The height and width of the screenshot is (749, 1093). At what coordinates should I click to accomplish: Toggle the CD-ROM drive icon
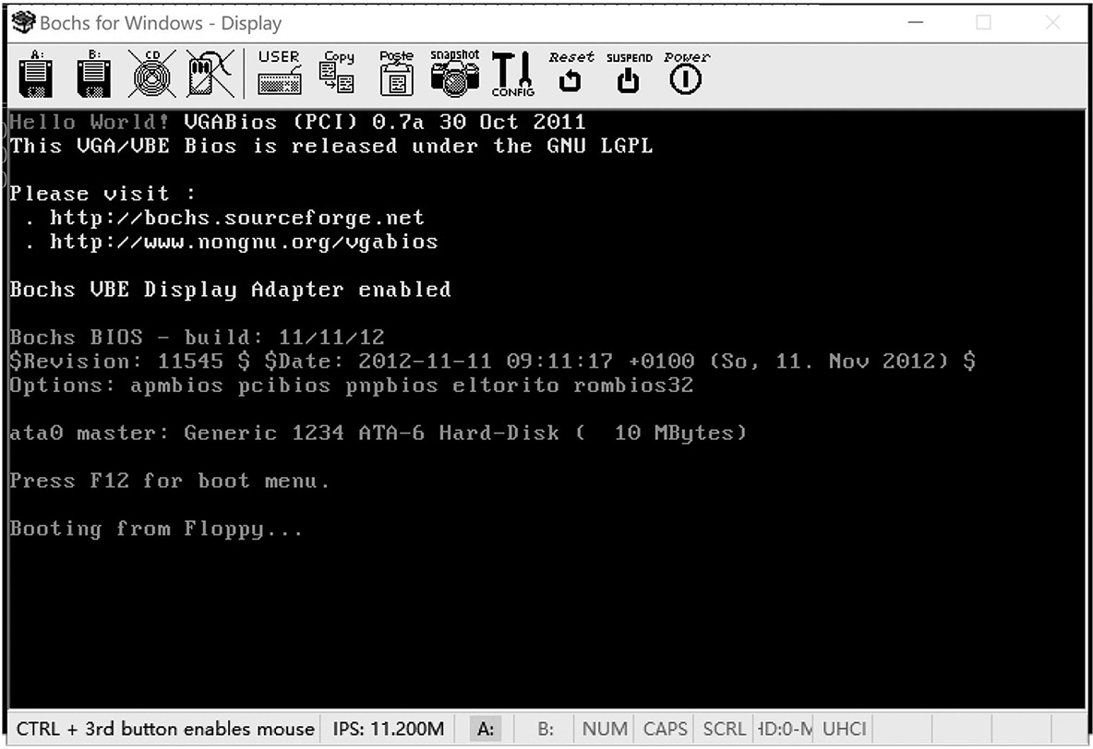pyautogui.click(x=151, y=73)
